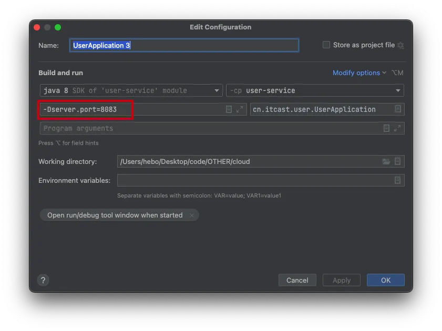Confirm with the OK button
442x331 pixels.
(386, 280)
